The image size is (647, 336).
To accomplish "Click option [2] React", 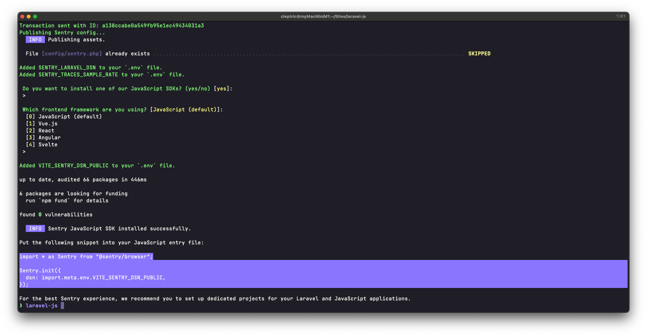I will click(x=40, y=131).
